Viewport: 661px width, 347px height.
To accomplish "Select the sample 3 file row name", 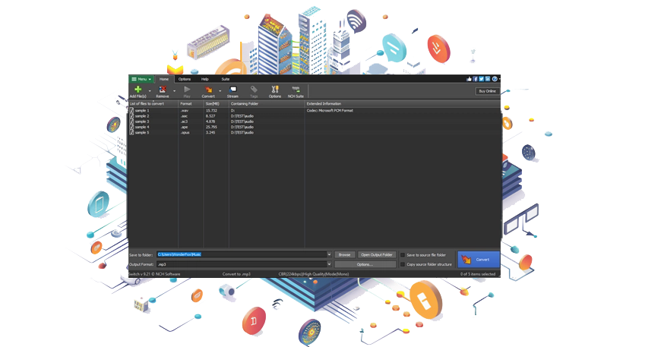I will coord(142,121).
